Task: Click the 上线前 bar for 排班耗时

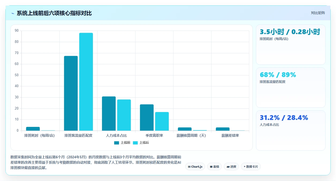Action: 33,129
